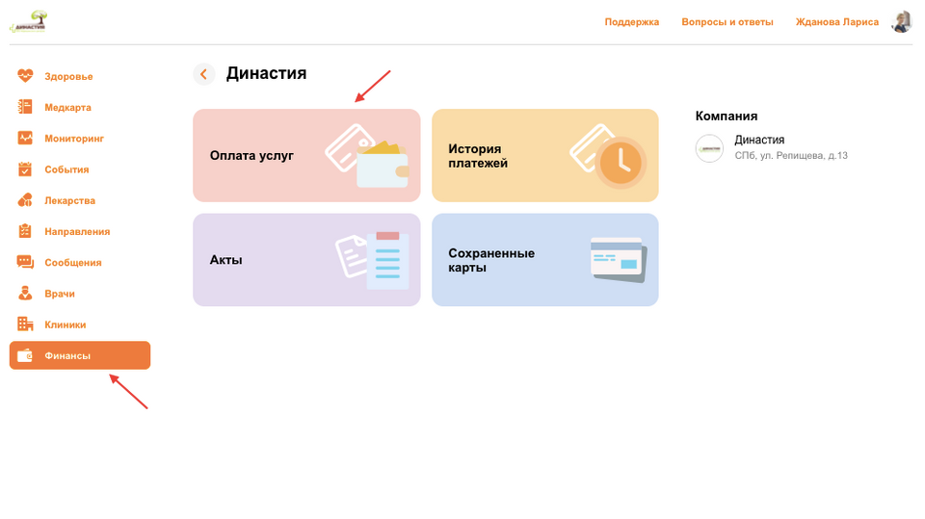Click the Медкарта sidebar icon

(x=25, y=107)
